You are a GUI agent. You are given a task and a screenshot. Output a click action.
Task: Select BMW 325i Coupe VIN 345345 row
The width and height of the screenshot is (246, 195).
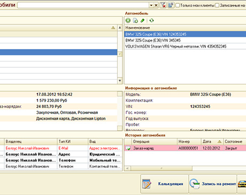click(185, 40)
